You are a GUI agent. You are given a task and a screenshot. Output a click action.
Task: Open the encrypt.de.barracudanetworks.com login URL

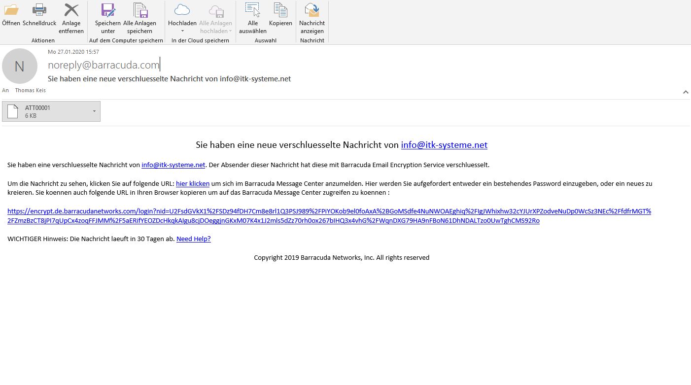point(329,216)
